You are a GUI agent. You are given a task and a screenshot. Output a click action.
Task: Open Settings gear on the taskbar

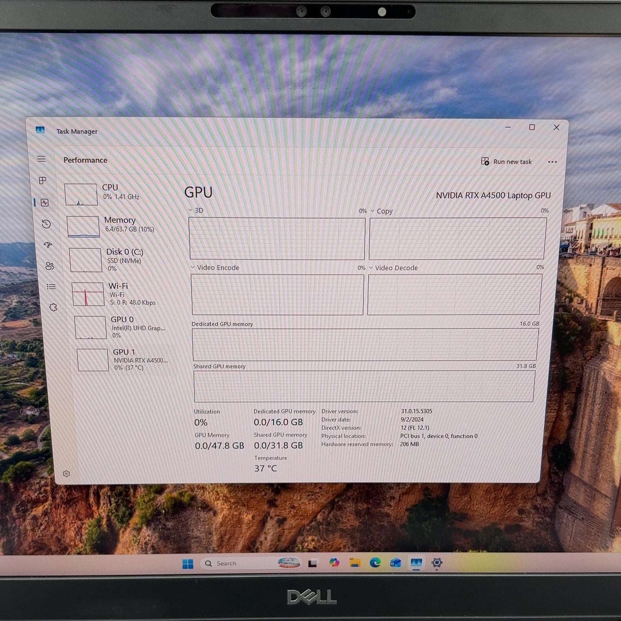pyautogui.click(x=437, y=563)
